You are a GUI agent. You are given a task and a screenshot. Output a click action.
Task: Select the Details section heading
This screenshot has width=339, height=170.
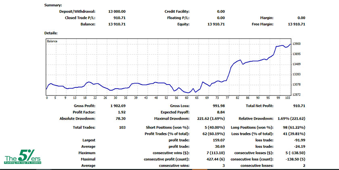(51, 33)
